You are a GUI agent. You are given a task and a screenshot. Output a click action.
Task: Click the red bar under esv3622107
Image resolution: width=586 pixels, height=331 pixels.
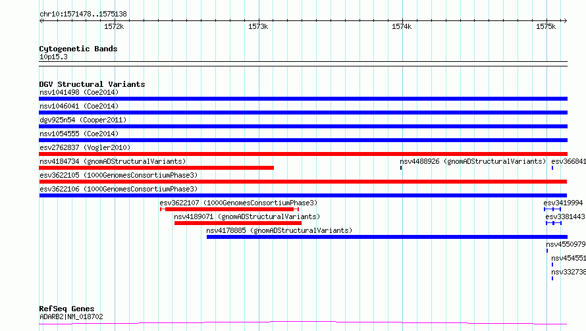pyautogui.click(x=230, y=209)
